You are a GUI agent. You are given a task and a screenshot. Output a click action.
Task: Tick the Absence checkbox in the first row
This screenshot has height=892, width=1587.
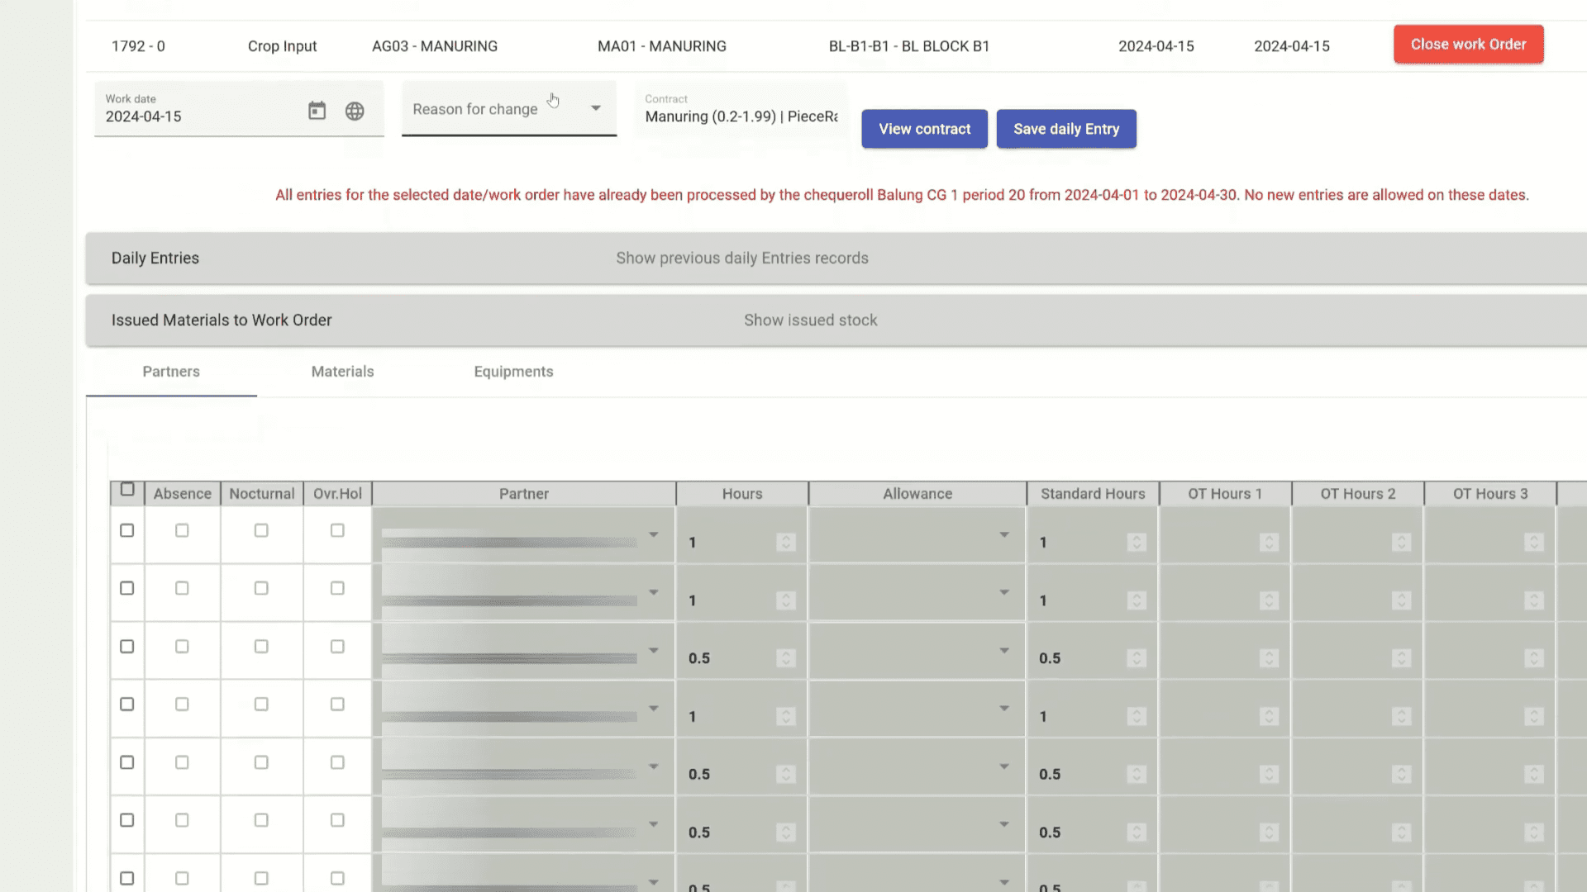pyautogui.click(x=182, y=530)
